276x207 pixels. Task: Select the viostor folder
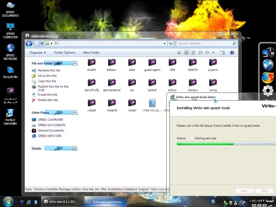point(132,105)
